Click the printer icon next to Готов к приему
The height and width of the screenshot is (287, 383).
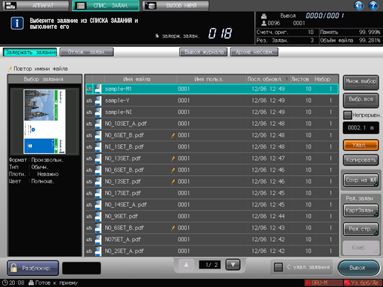tap(31, 283)
